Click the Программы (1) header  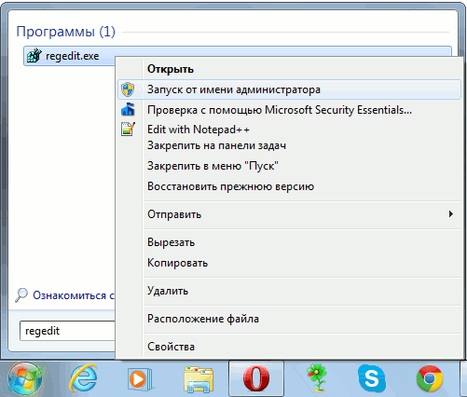click(65, 32)
